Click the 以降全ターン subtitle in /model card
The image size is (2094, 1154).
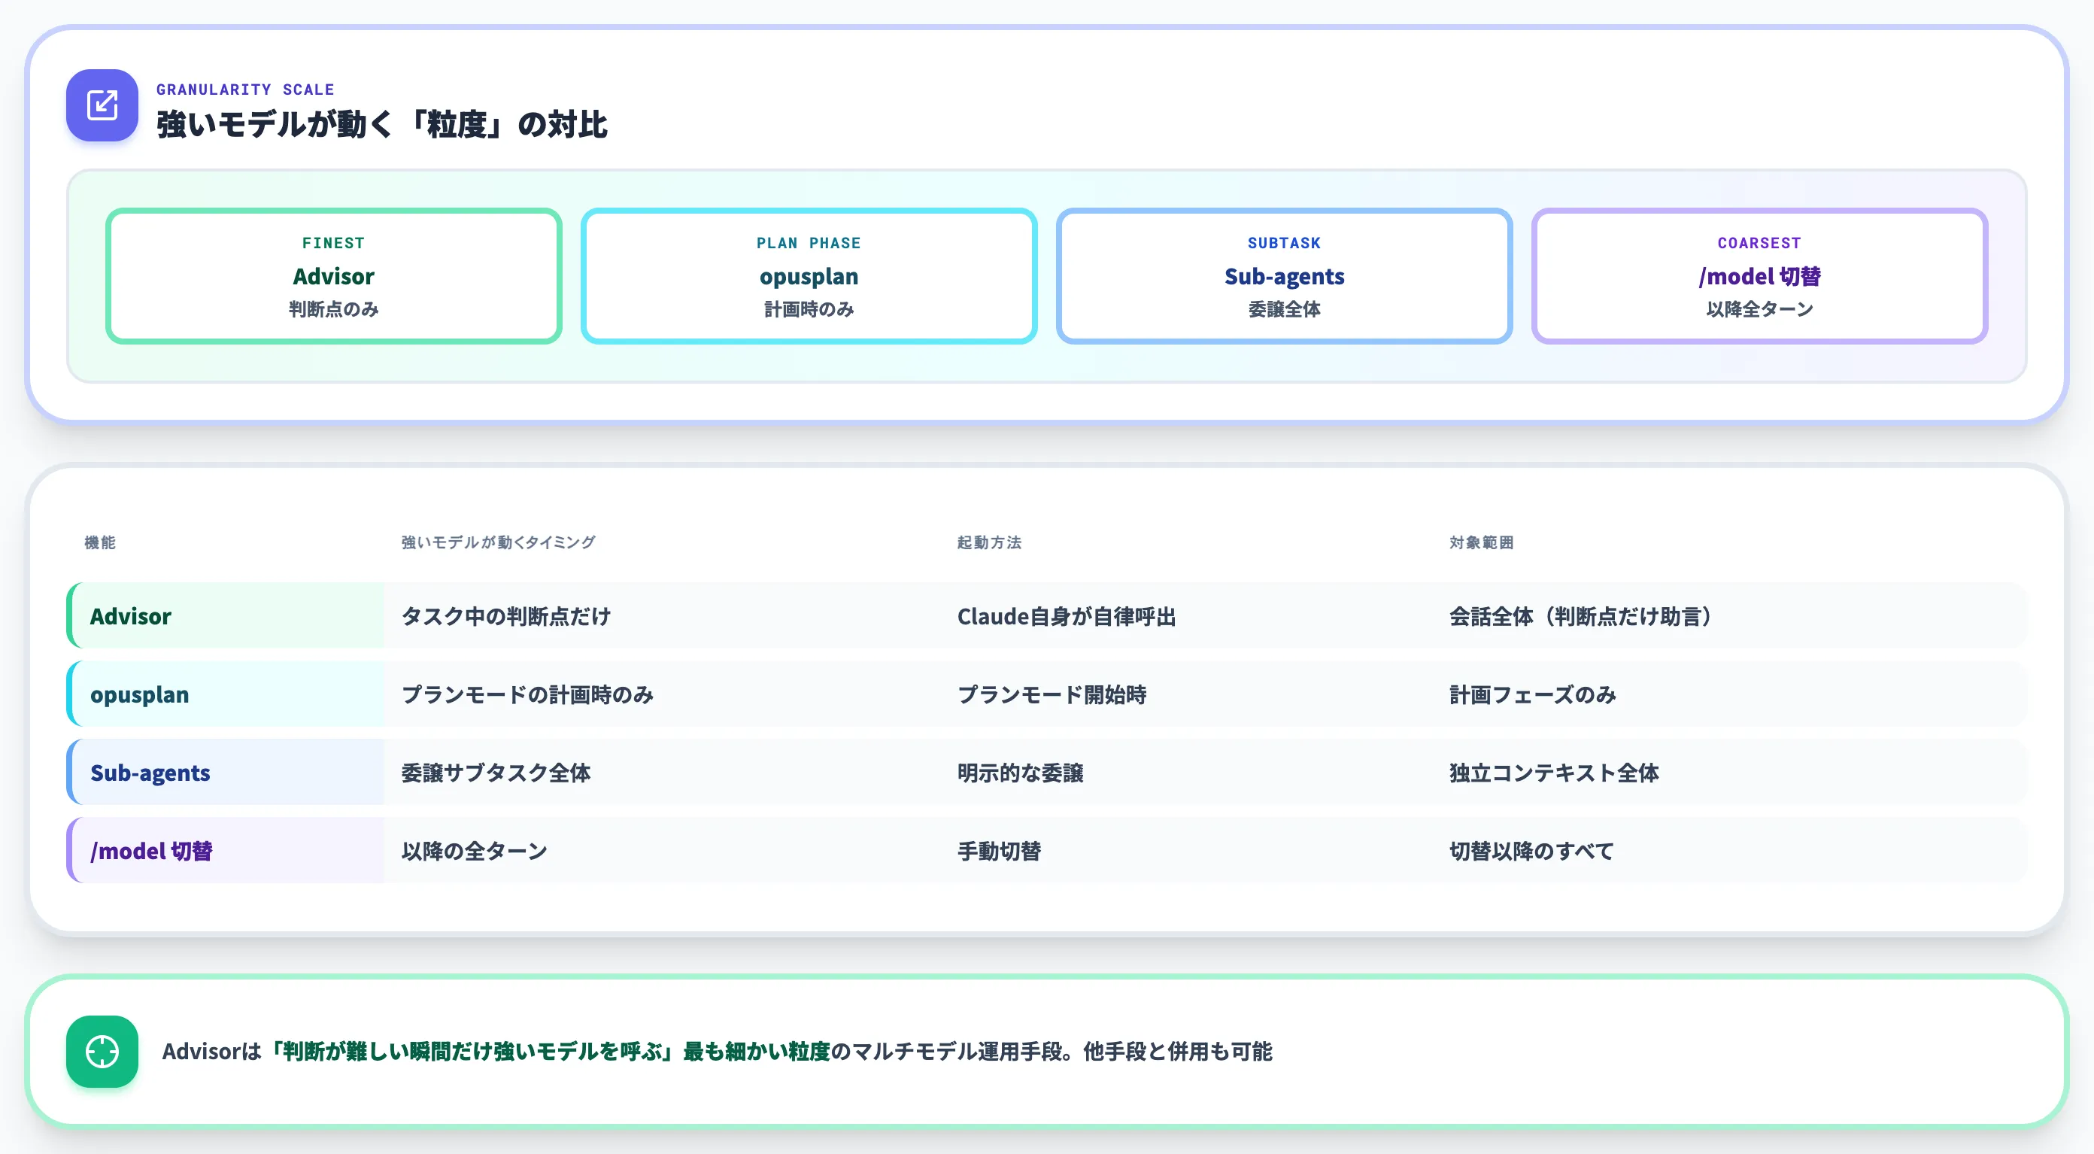point(1760,309)
